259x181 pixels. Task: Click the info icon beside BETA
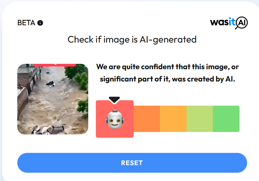point(40,23)
